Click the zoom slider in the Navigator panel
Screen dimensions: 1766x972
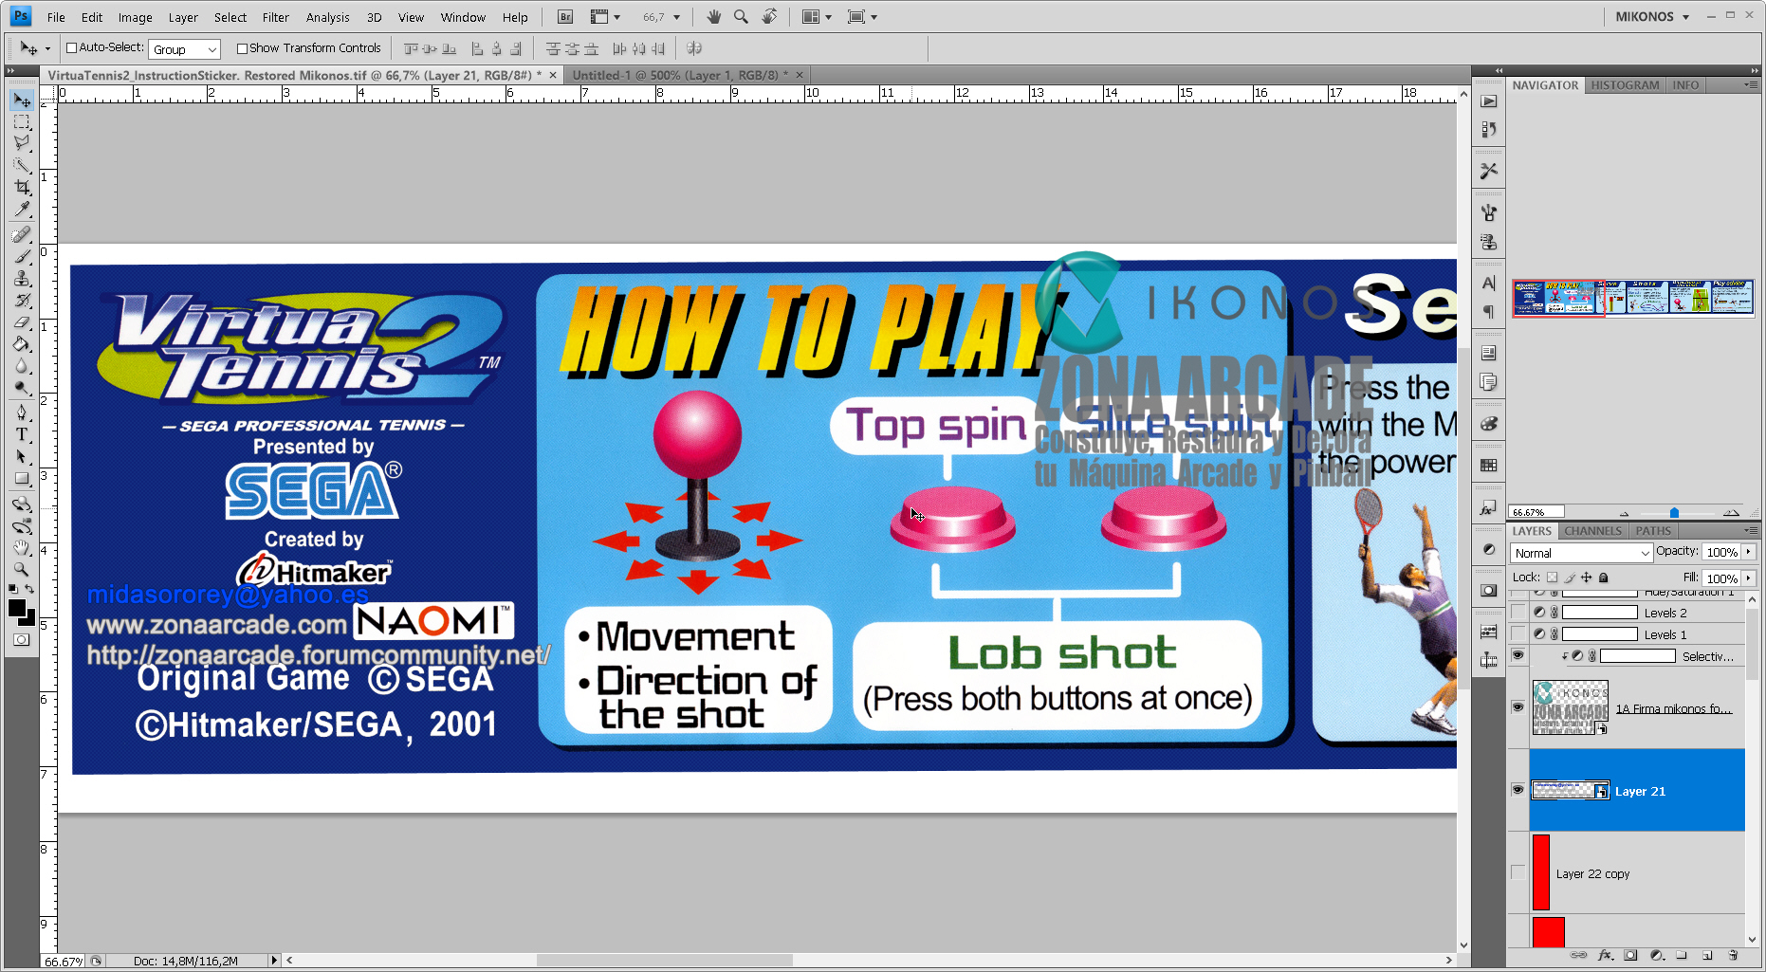click(x=1674, y=512)
